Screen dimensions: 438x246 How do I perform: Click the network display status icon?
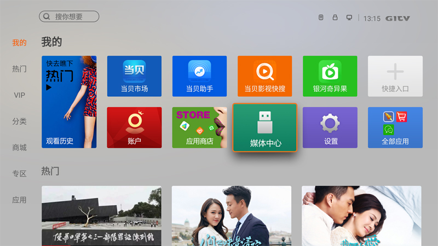pyautogui.click(x=349, y=17)
